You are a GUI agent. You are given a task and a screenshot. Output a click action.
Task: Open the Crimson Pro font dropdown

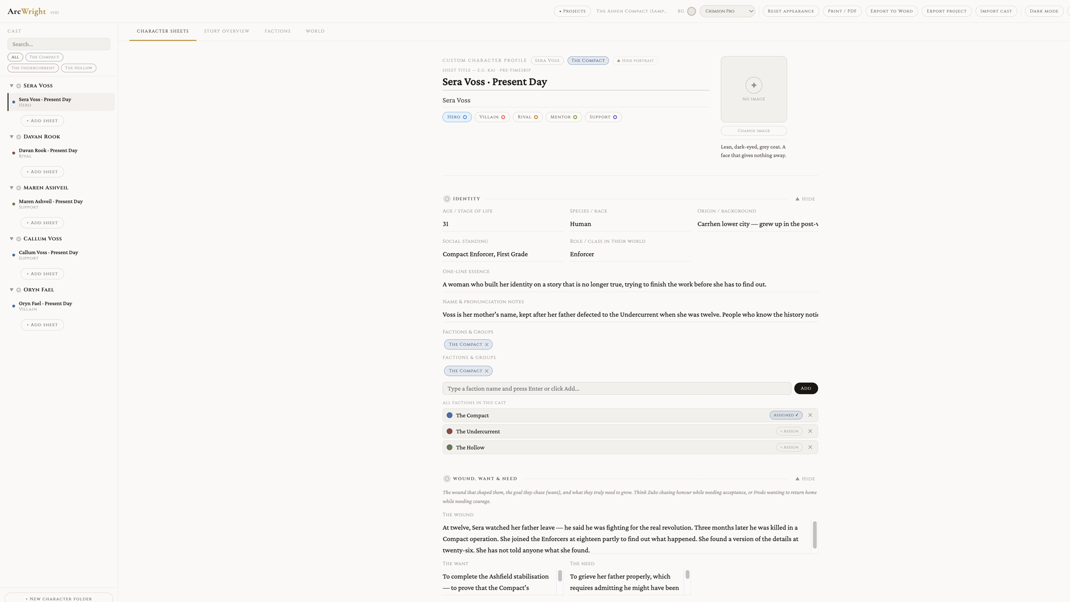(x=727, y=11)
